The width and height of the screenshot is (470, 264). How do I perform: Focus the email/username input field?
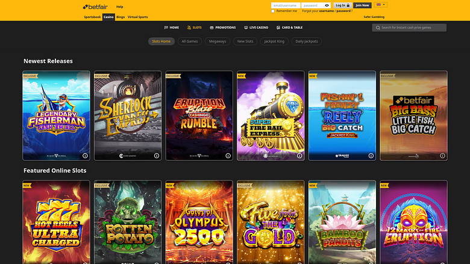point(286,5)
